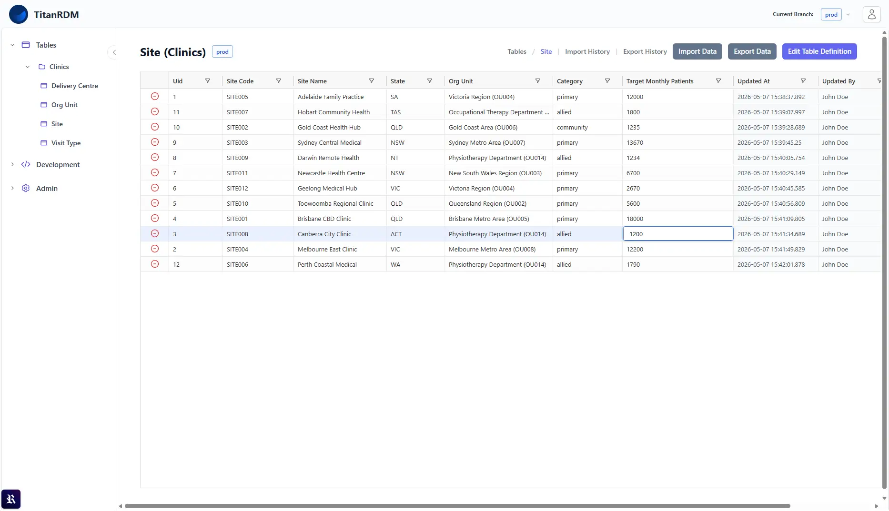The width and height of the screenshot is (889, 511).
Task: Expand the Development section
Action: (12, 164)
